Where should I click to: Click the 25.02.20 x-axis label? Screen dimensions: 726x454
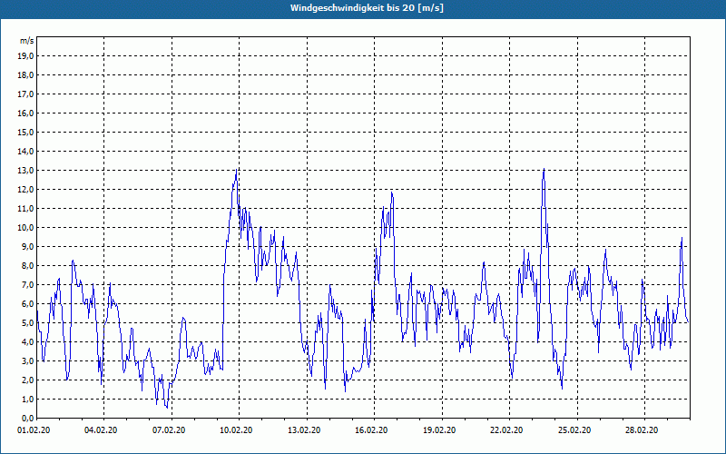(x=574, y=430)
